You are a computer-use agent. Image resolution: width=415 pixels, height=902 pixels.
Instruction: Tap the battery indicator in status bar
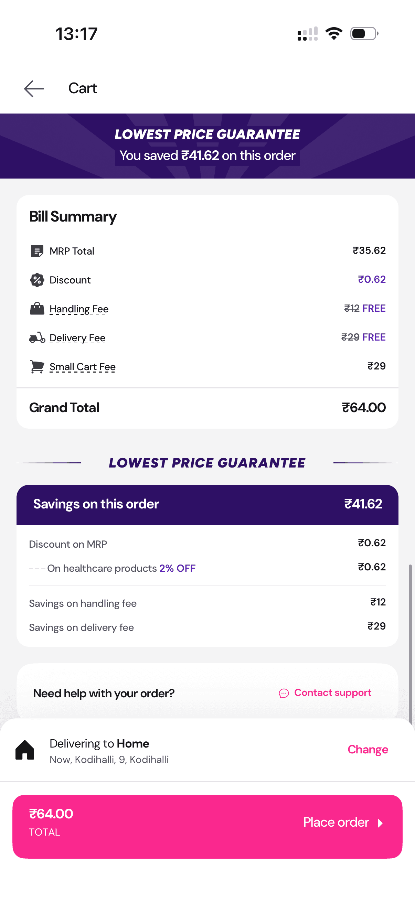click(x=364, y=34)
